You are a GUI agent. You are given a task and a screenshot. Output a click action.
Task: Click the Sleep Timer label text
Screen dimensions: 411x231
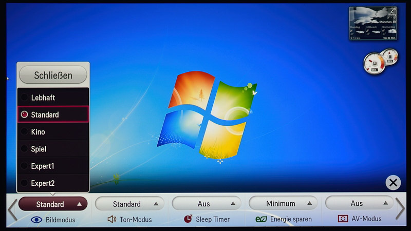click(x=213, y=219)
